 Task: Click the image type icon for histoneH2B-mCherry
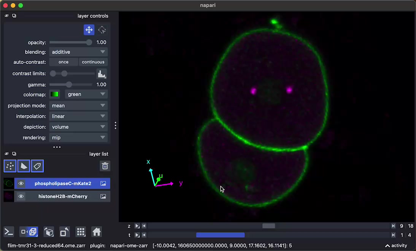click(103, 196)
